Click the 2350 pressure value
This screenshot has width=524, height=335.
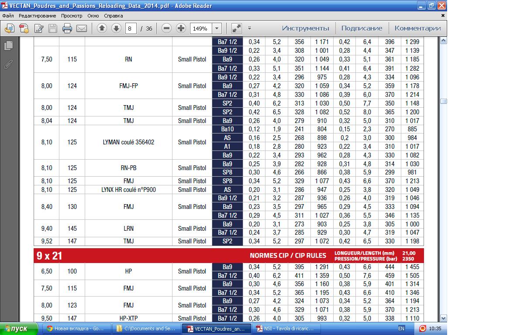(408, 259)
